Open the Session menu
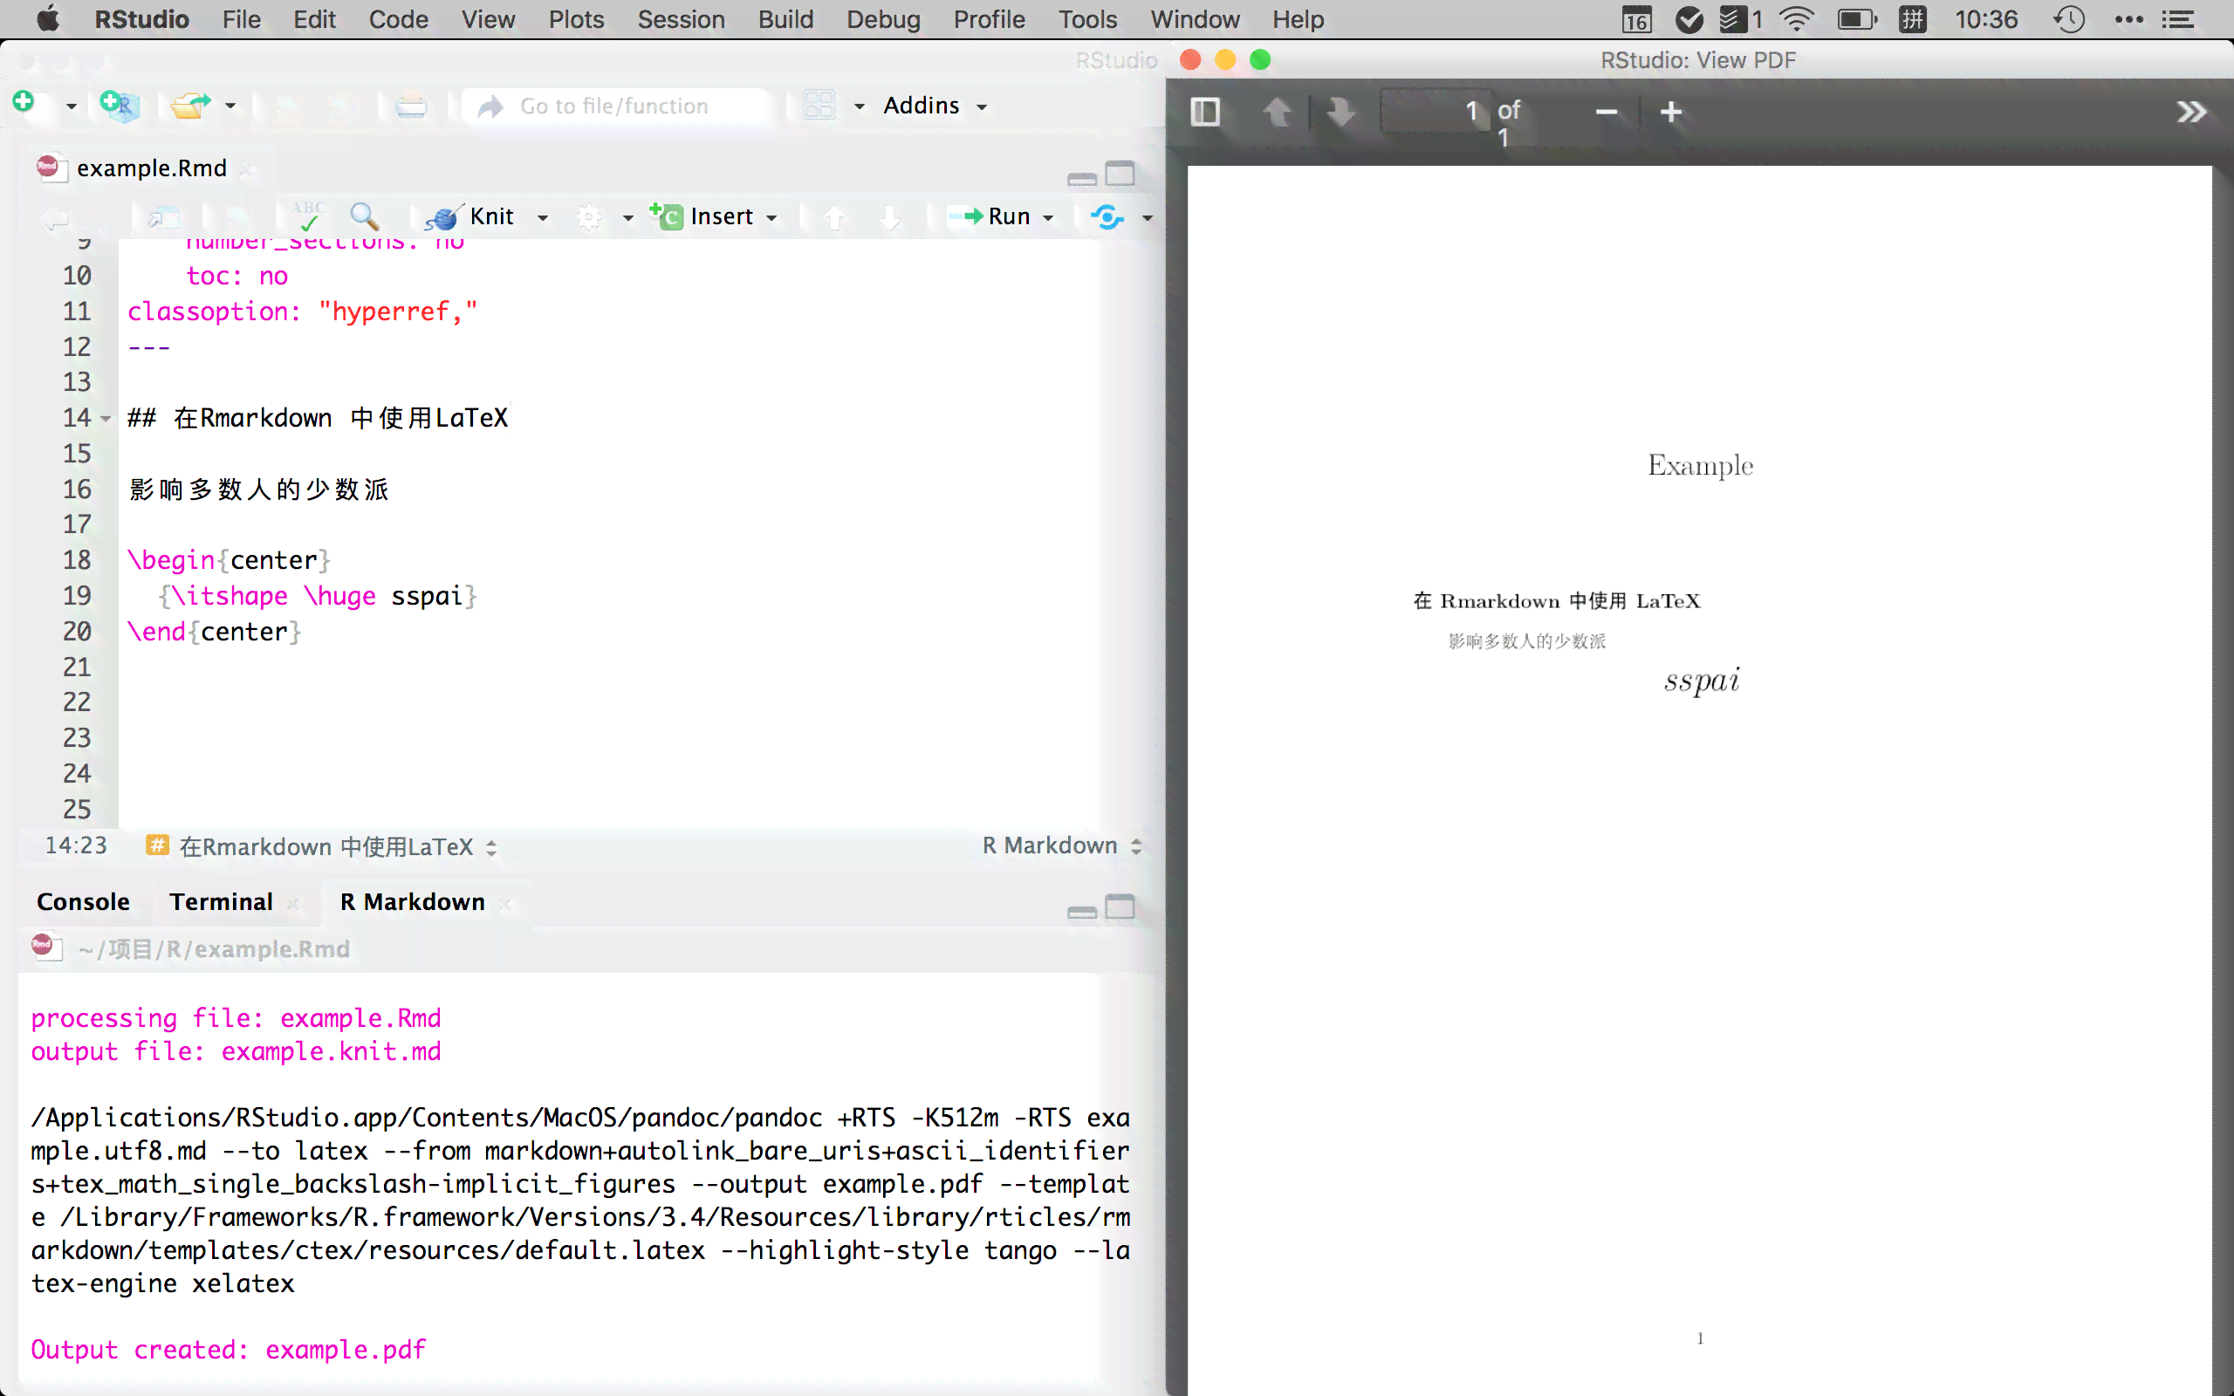 681,19
